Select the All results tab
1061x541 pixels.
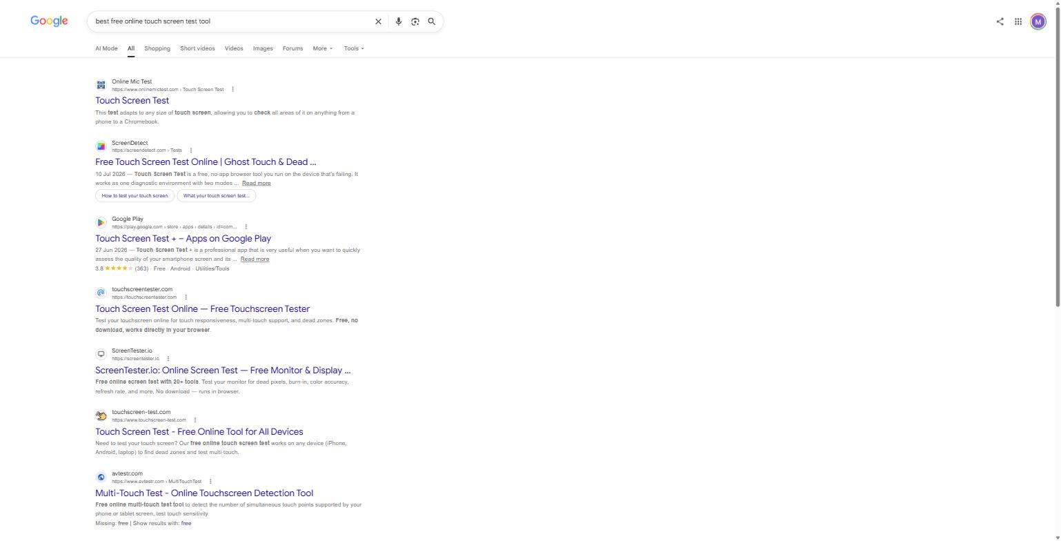point(130,48)
